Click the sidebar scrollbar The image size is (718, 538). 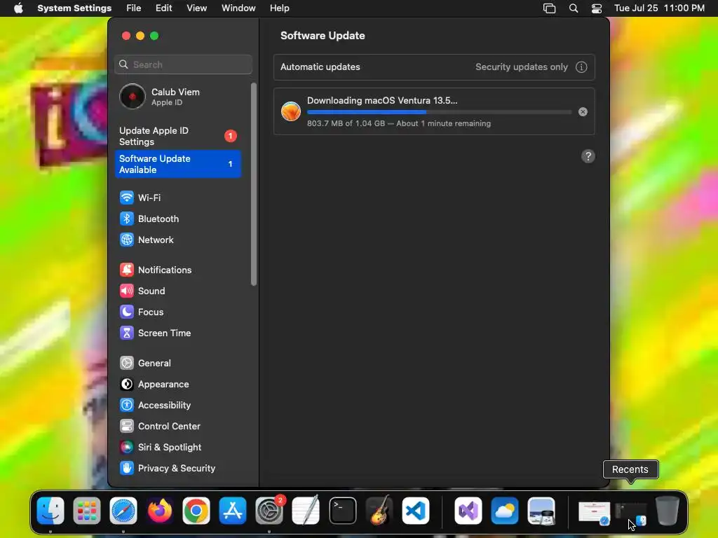tap(254, 184)
